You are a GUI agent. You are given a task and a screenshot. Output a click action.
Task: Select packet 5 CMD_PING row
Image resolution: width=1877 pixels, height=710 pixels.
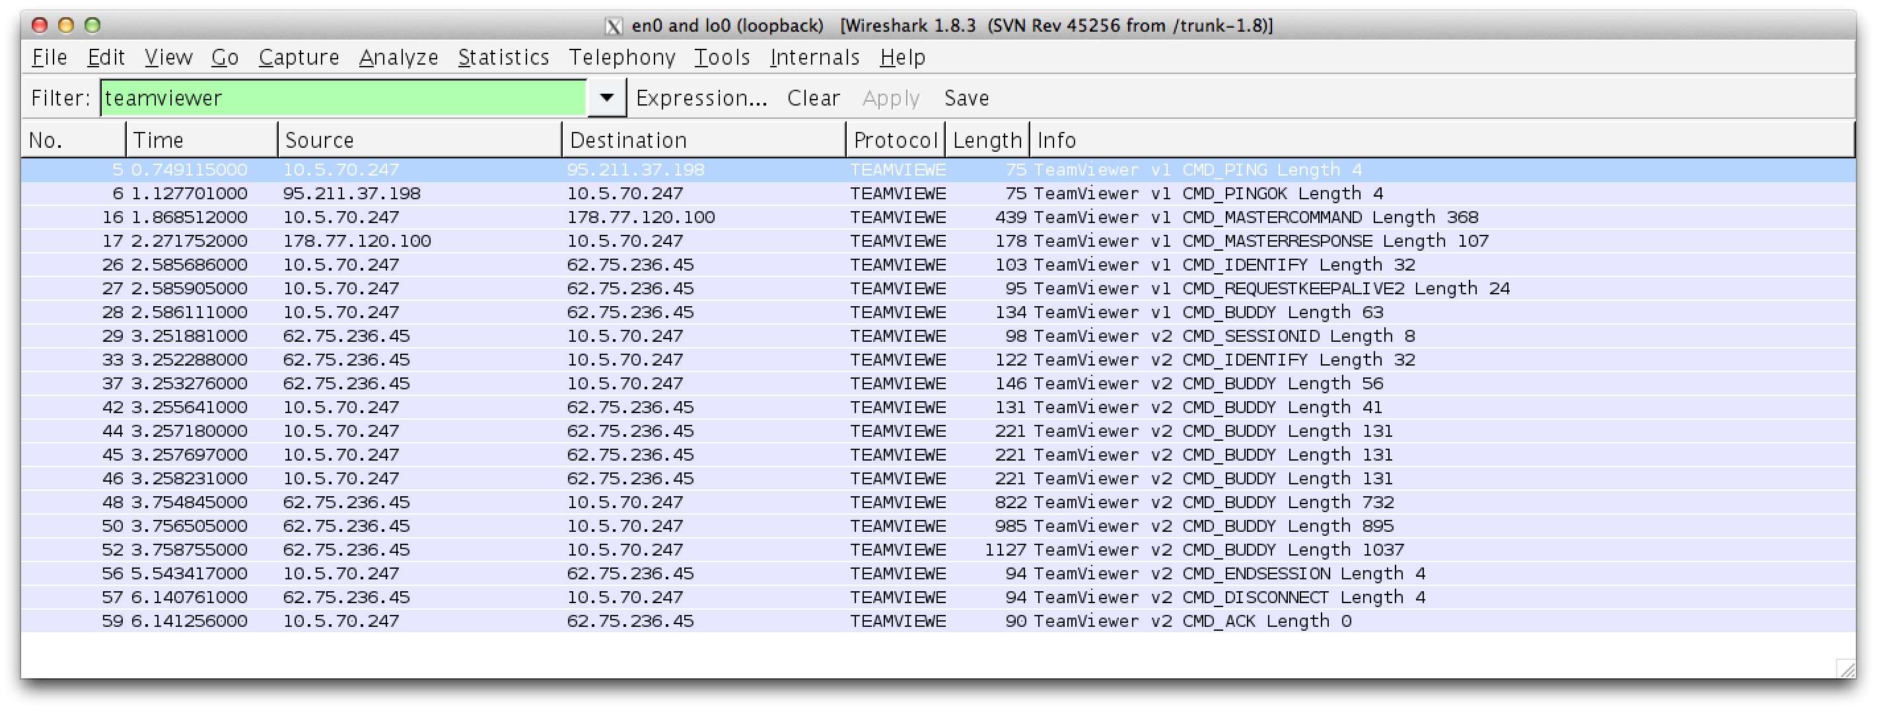click(938, 170)
